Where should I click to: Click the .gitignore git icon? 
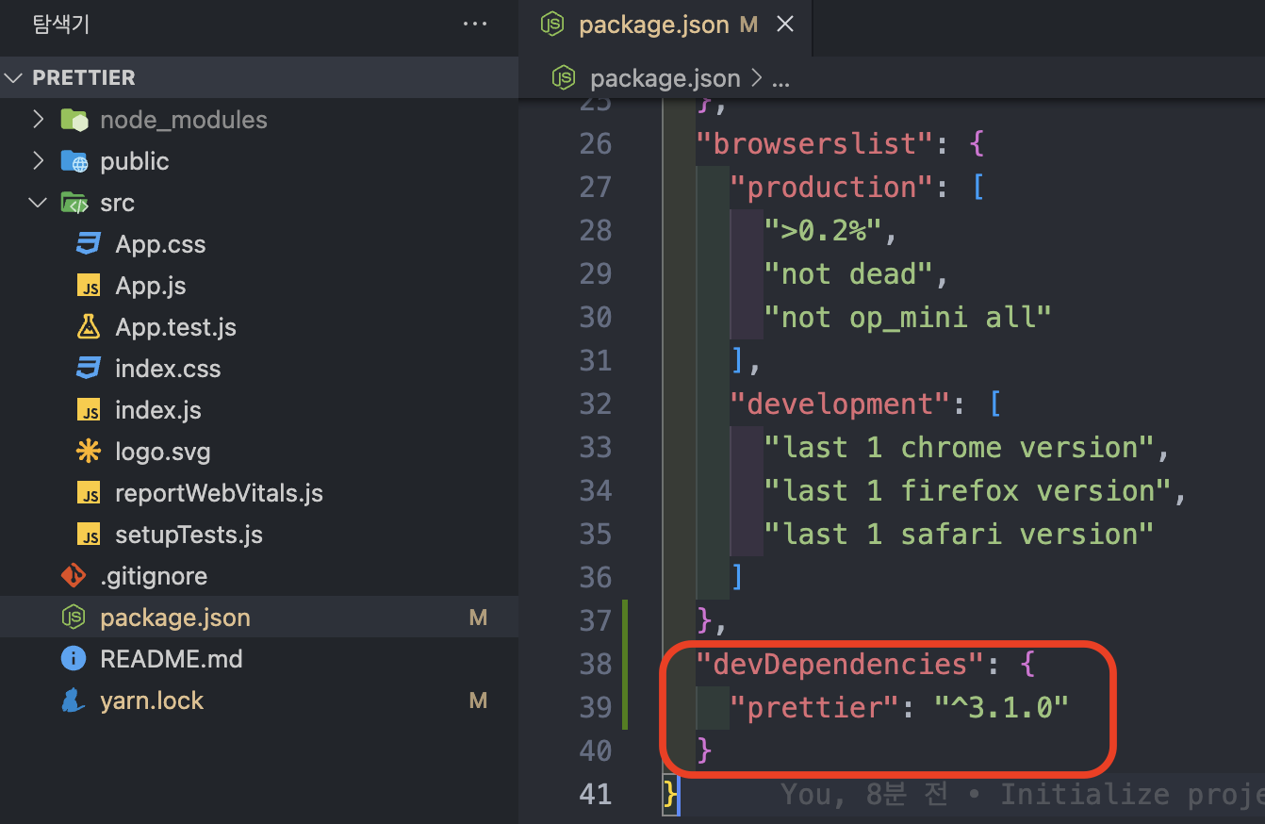[x=74, y=576]
